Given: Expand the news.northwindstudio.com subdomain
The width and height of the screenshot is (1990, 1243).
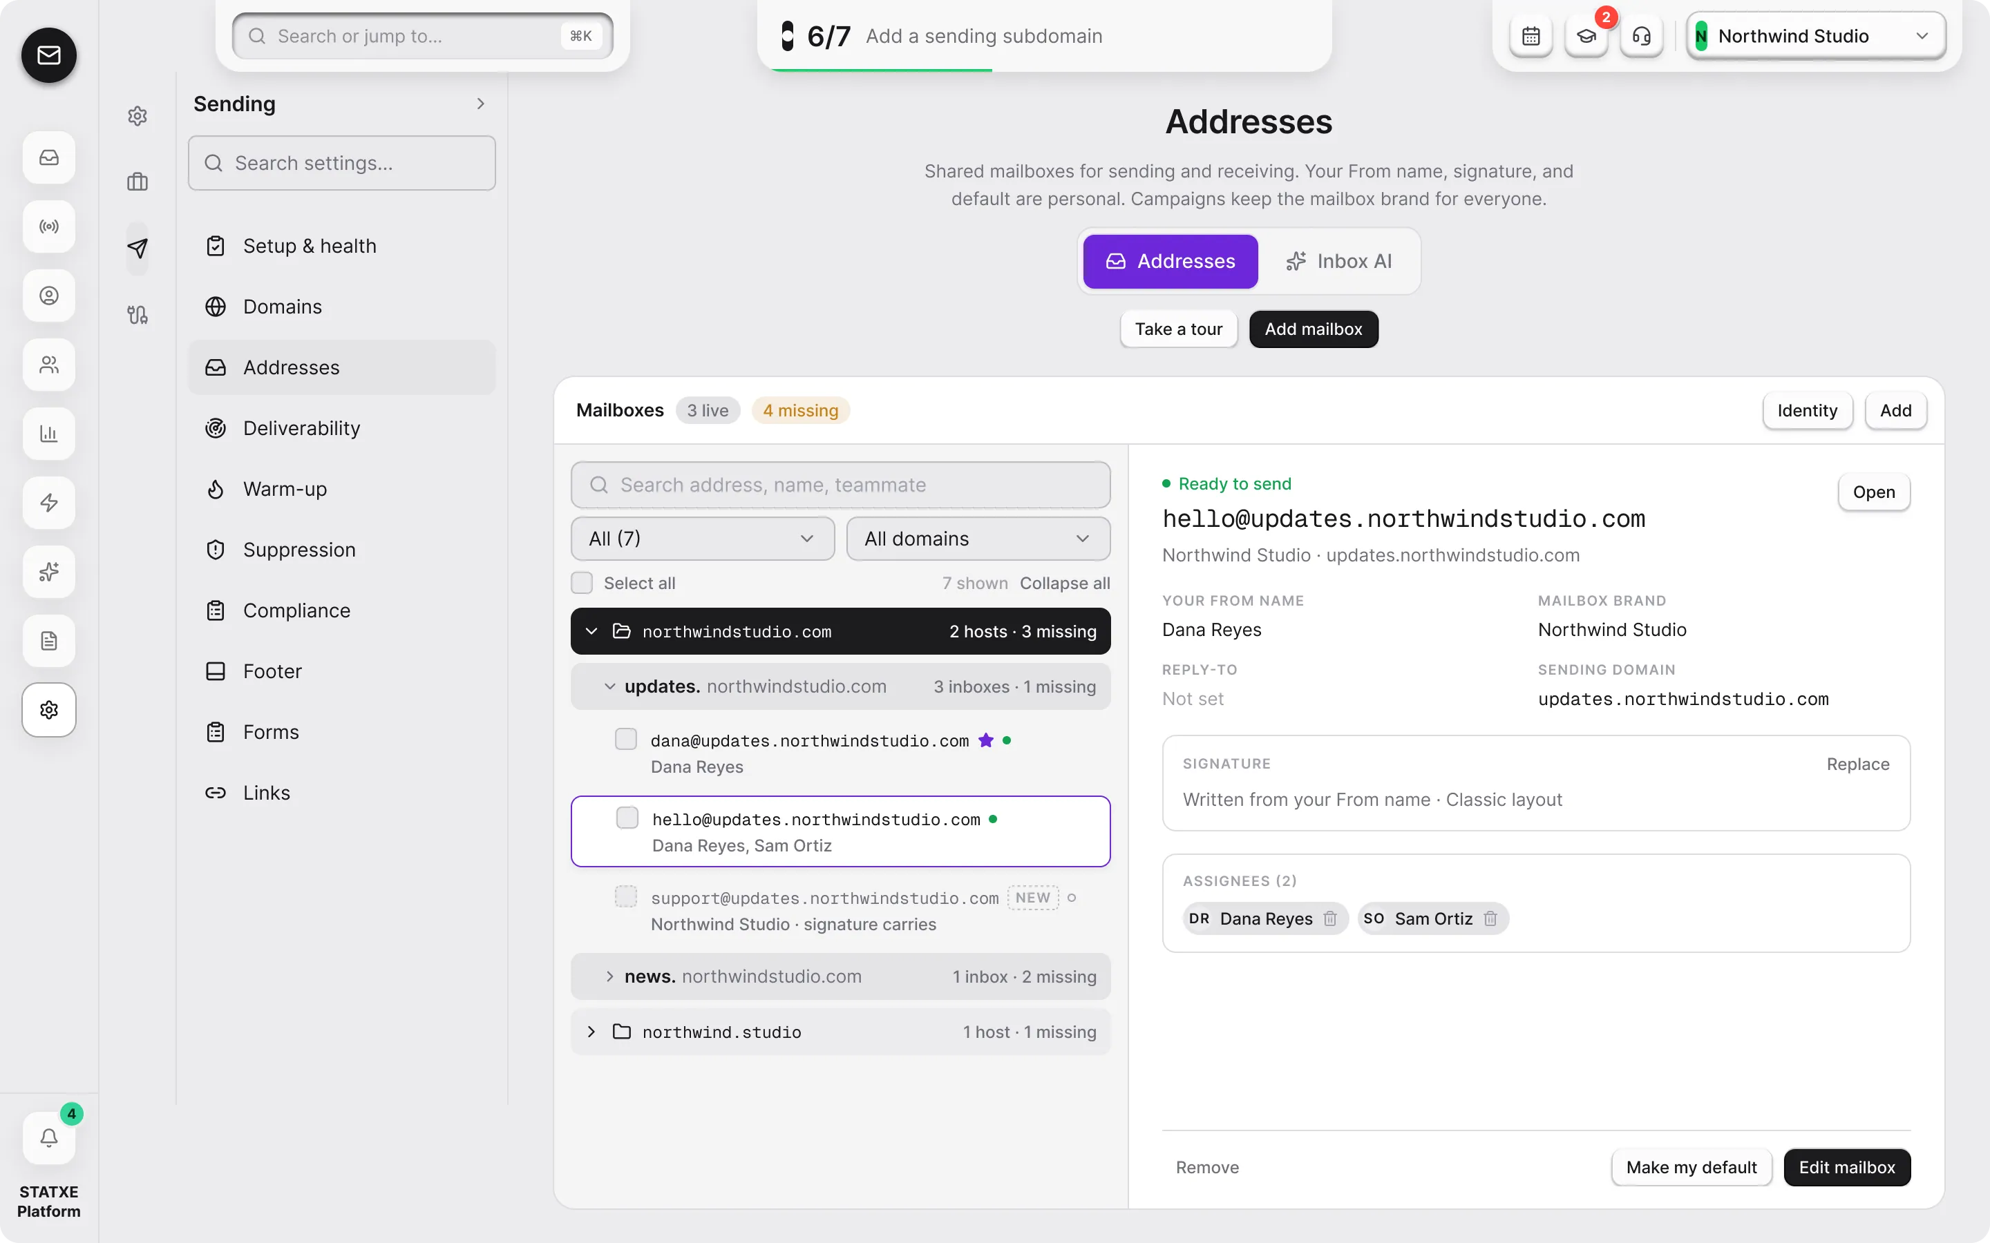Looking at the screenshot, I should coord(609,976).
